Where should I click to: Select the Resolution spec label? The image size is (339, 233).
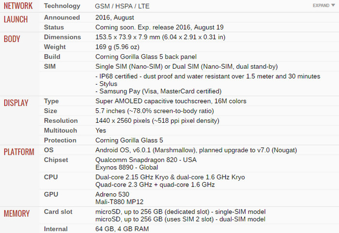[x=61, y=120]
